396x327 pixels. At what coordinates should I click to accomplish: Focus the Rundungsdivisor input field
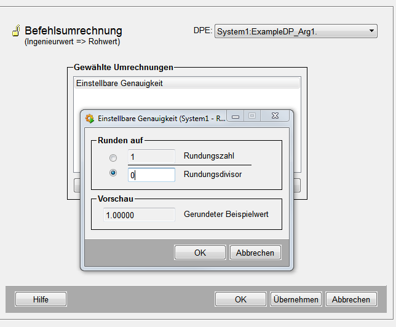coord(151,175)
